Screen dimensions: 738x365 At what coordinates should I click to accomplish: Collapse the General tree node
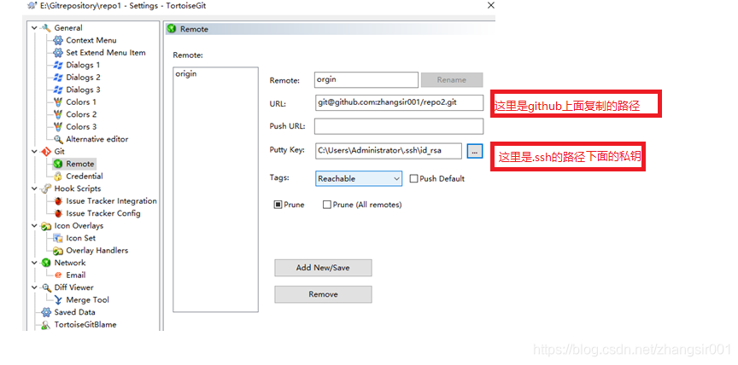34,27
